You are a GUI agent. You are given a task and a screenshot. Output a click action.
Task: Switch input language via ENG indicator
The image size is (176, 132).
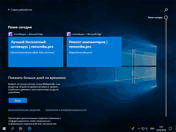(x=152, y=128)
